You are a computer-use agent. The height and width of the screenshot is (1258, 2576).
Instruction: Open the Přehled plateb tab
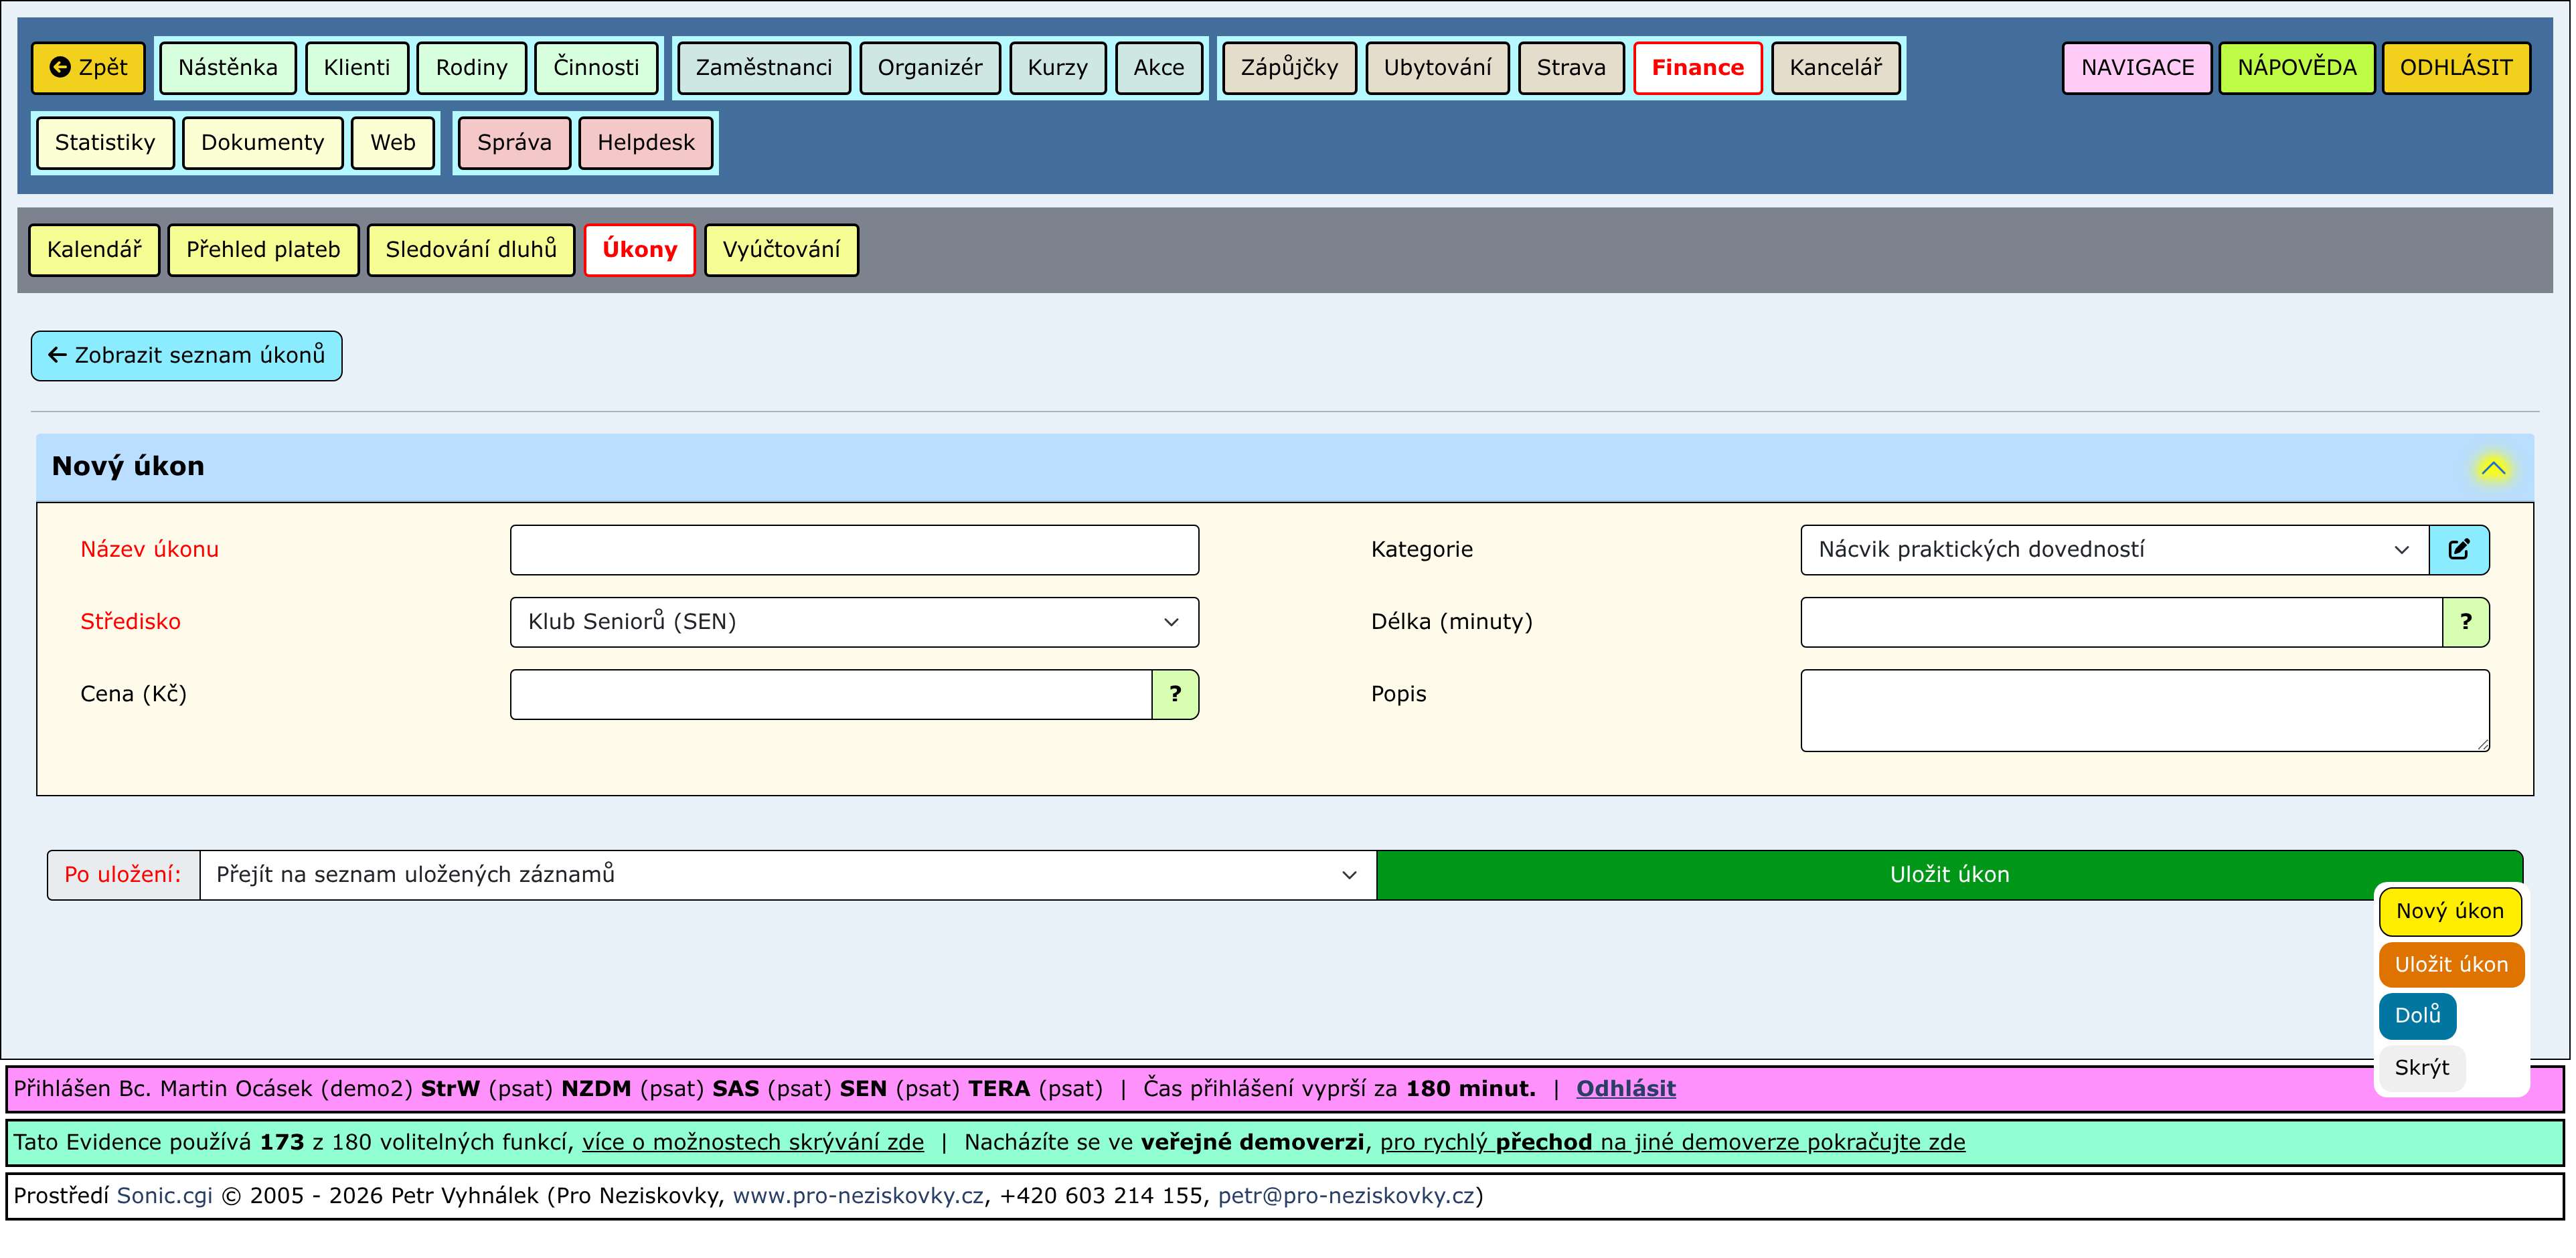click(263, 250)
